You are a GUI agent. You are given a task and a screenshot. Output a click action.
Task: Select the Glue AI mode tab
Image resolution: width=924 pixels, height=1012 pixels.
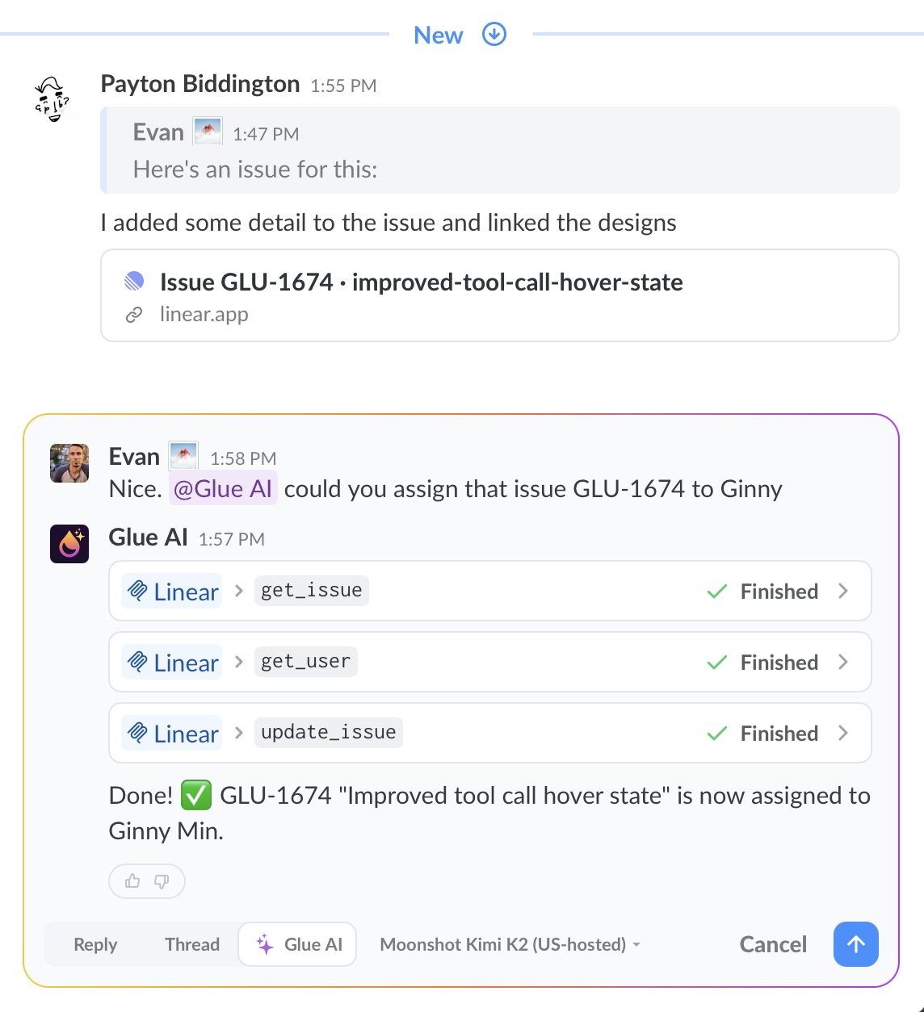(x=298, y=944)
